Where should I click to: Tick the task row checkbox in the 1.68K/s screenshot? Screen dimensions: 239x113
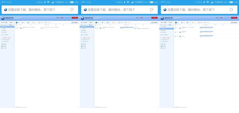pos(96,28)
